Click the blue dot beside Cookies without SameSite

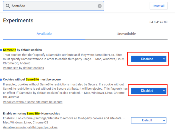click(1, 80)
